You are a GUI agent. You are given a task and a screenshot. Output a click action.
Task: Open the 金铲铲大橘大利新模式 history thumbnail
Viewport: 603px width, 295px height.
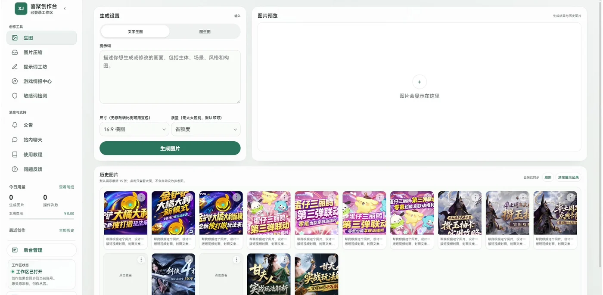click(x=173, y=213)
